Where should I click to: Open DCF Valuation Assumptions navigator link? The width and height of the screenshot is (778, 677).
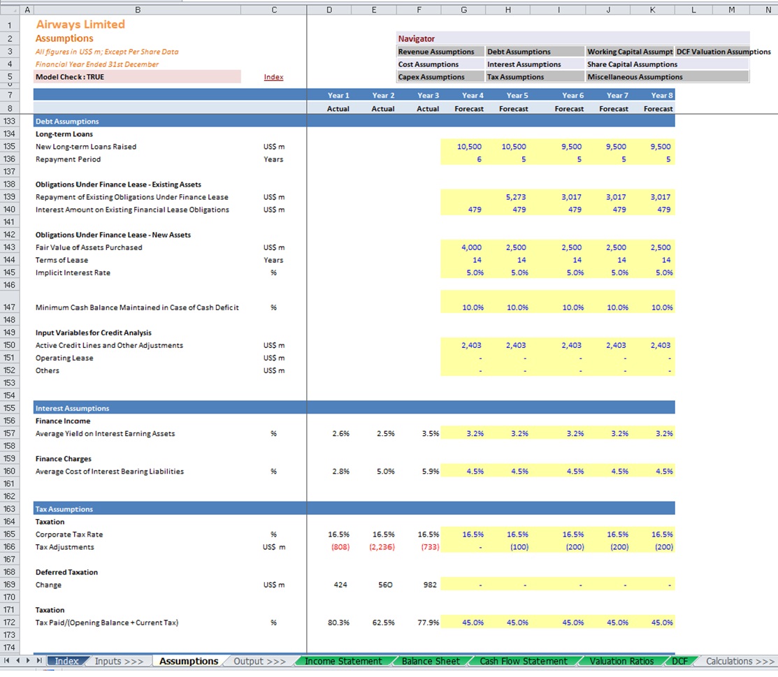point(723,52)
